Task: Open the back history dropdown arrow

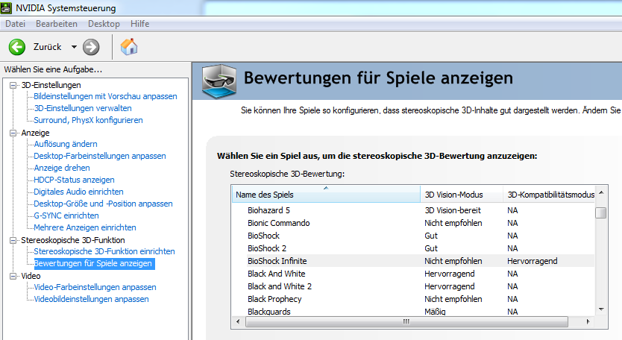Action: point(74,47)
